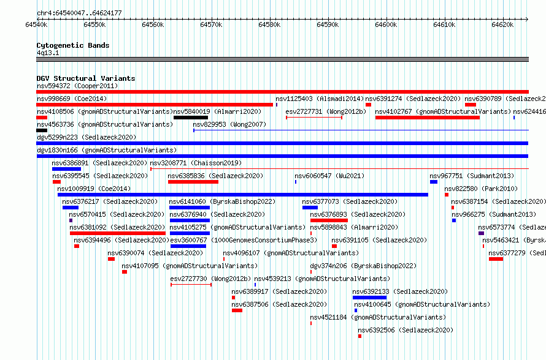Click nsv6389917 (Sedlazeck2020) label
The height and width of the screenshot is (360, 546).
tap(279, 291)
